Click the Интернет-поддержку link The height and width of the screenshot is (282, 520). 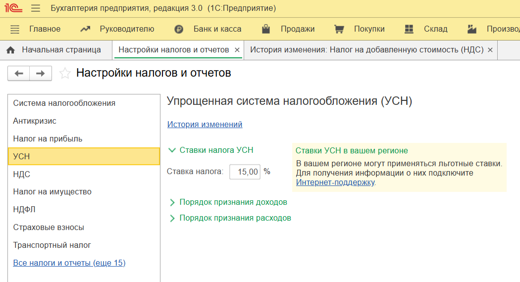tap(335, 183)
